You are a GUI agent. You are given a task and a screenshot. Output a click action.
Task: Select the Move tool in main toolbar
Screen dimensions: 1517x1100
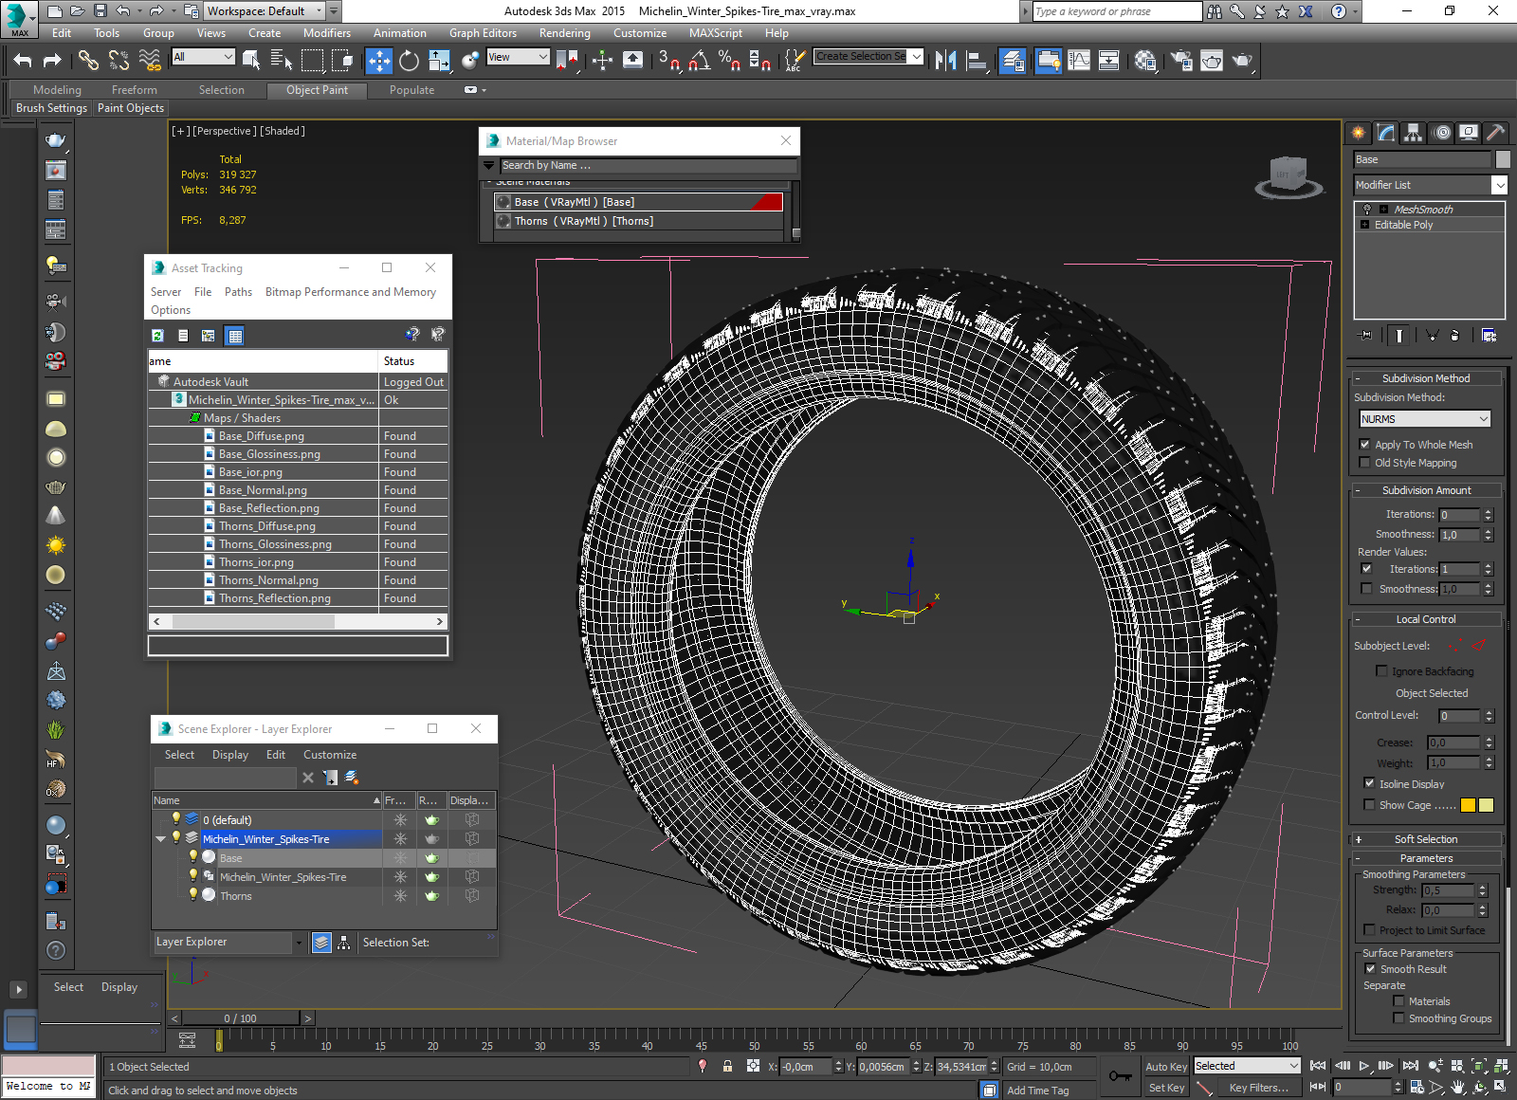379,61
